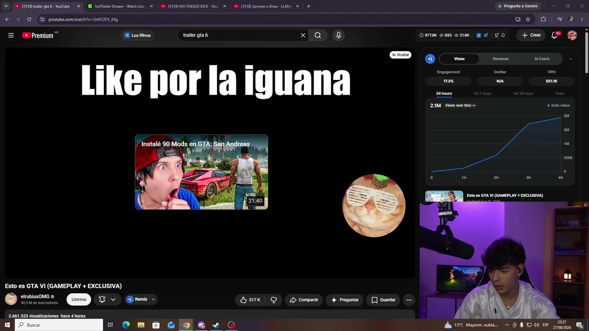589x331 pixels.
Task: Dislike the video with thumbs down
Action: pos(274,300)
